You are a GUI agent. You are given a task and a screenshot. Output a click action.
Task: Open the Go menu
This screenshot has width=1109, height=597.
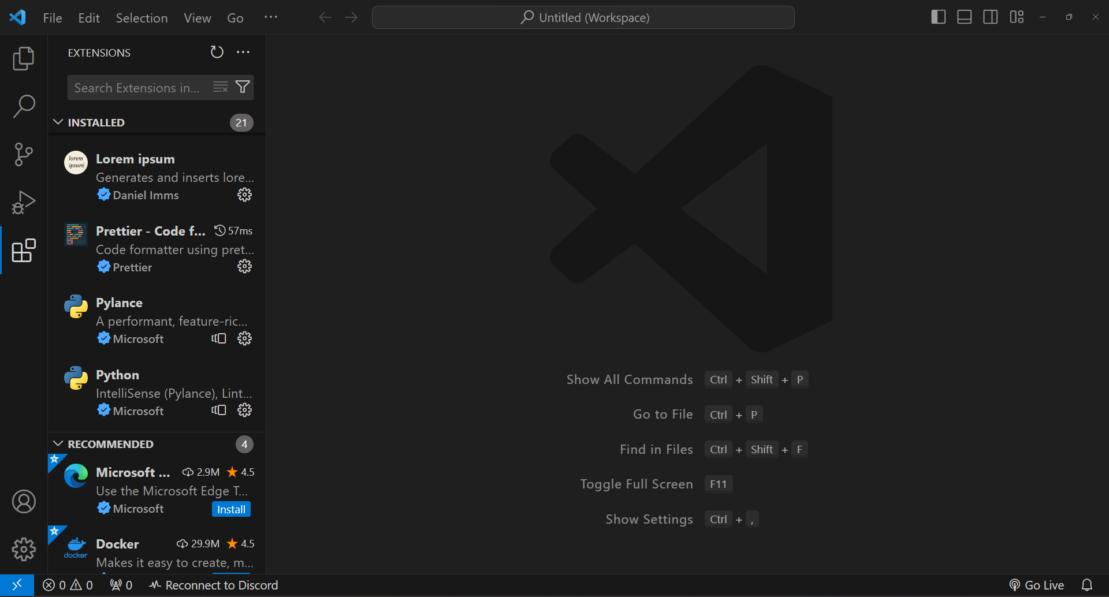(235, 18)
